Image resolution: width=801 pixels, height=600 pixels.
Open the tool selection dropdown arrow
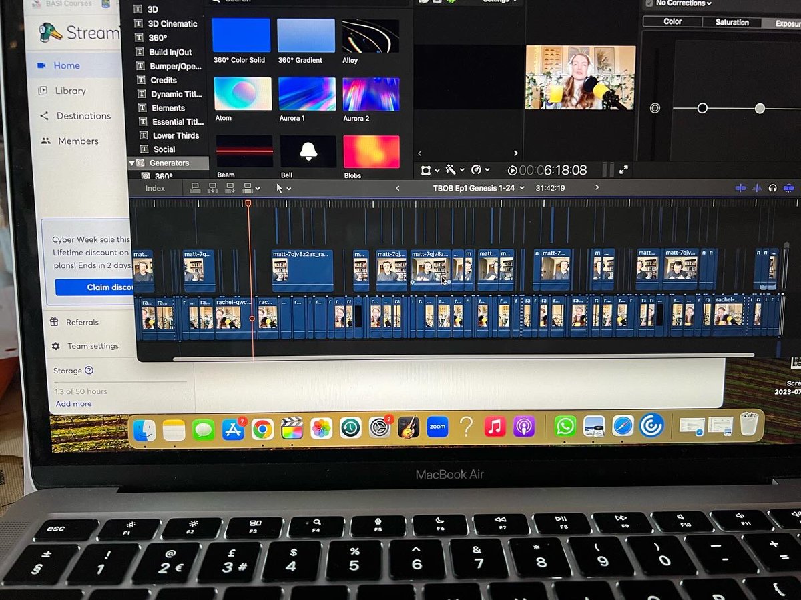coord(288,189)
